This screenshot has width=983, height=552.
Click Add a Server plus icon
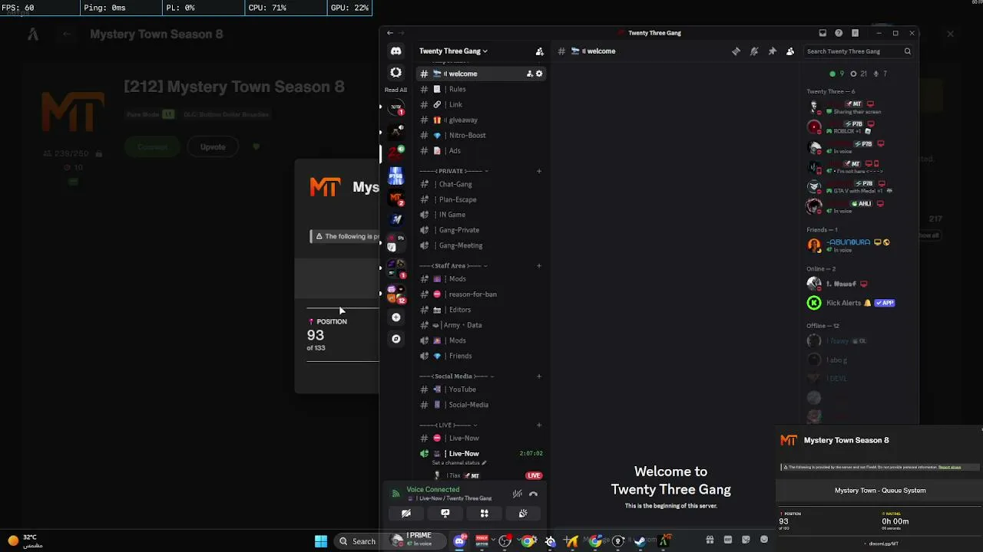click(x=396, y=317)
